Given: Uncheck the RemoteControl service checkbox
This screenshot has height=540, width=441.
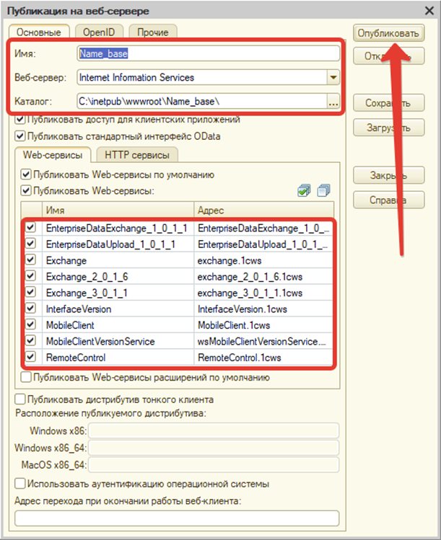Looking at the screenshot, I should [30, 357].
